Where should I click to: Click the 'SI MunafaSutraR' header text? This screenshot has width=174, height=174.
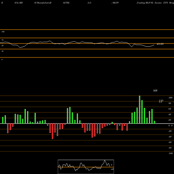click(x=43, y=3)
